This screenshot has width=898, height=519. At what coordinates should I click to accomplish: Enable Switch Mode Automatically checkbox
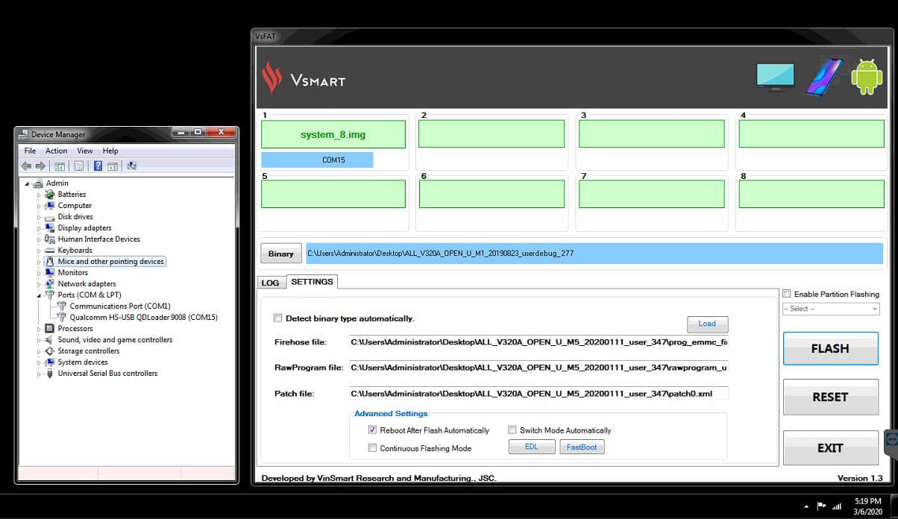coord(512,430)
